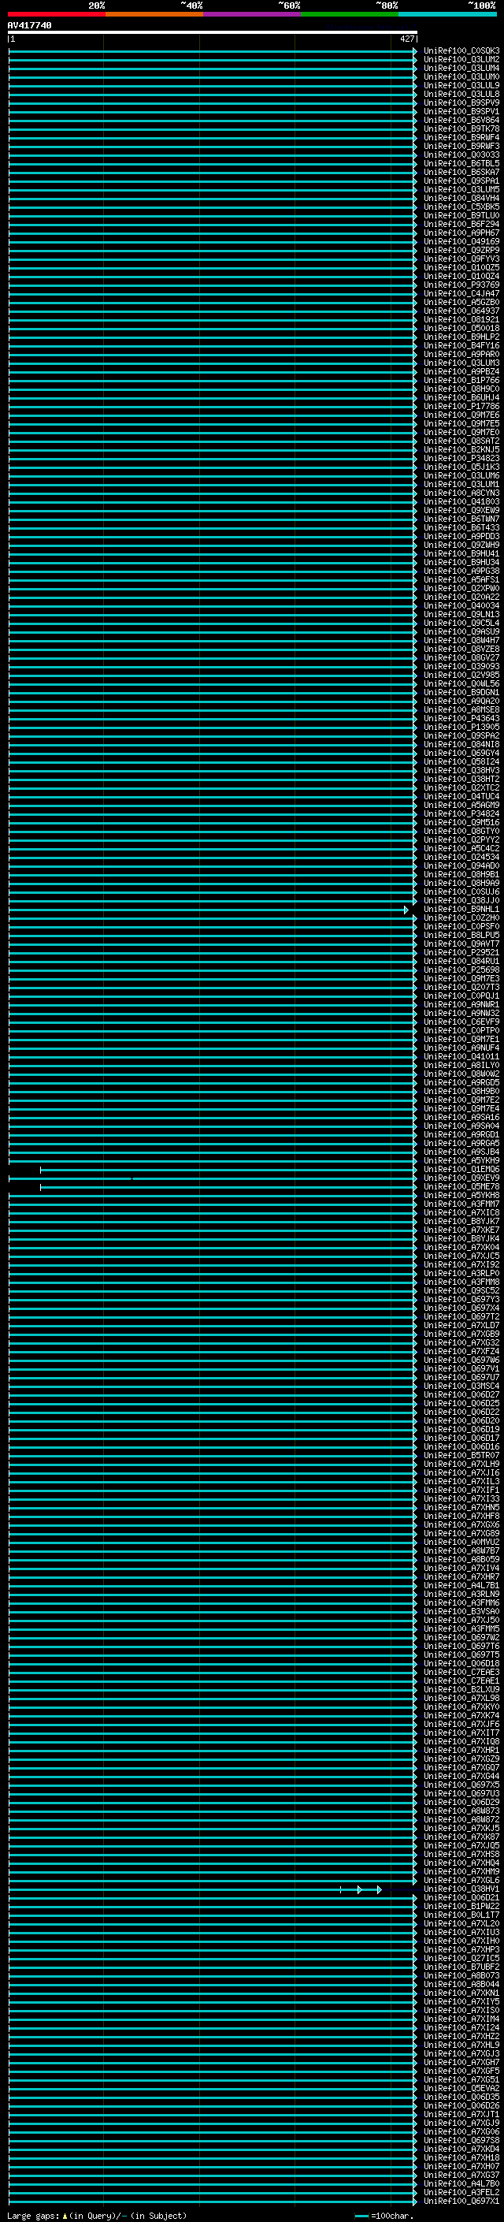Click the label UniRef100_P17786
504x2222 pixels.
pos(461,406)
